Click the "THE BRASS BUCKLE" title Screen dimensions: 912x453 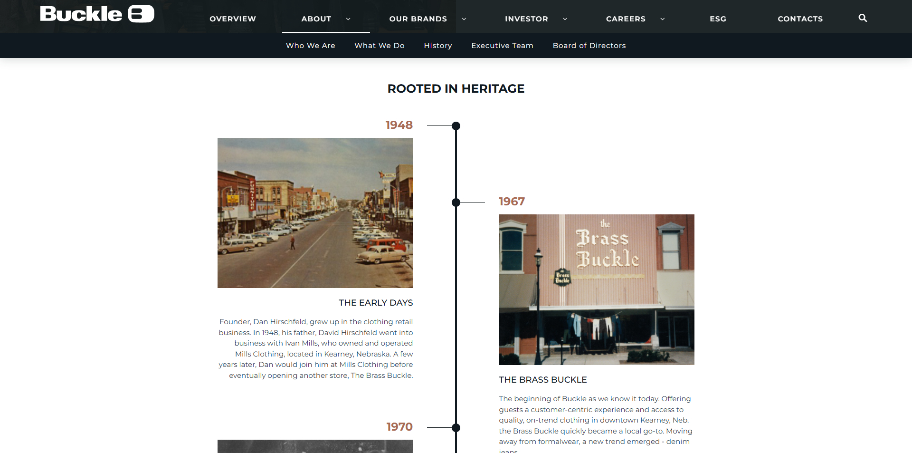click(543, 380)
